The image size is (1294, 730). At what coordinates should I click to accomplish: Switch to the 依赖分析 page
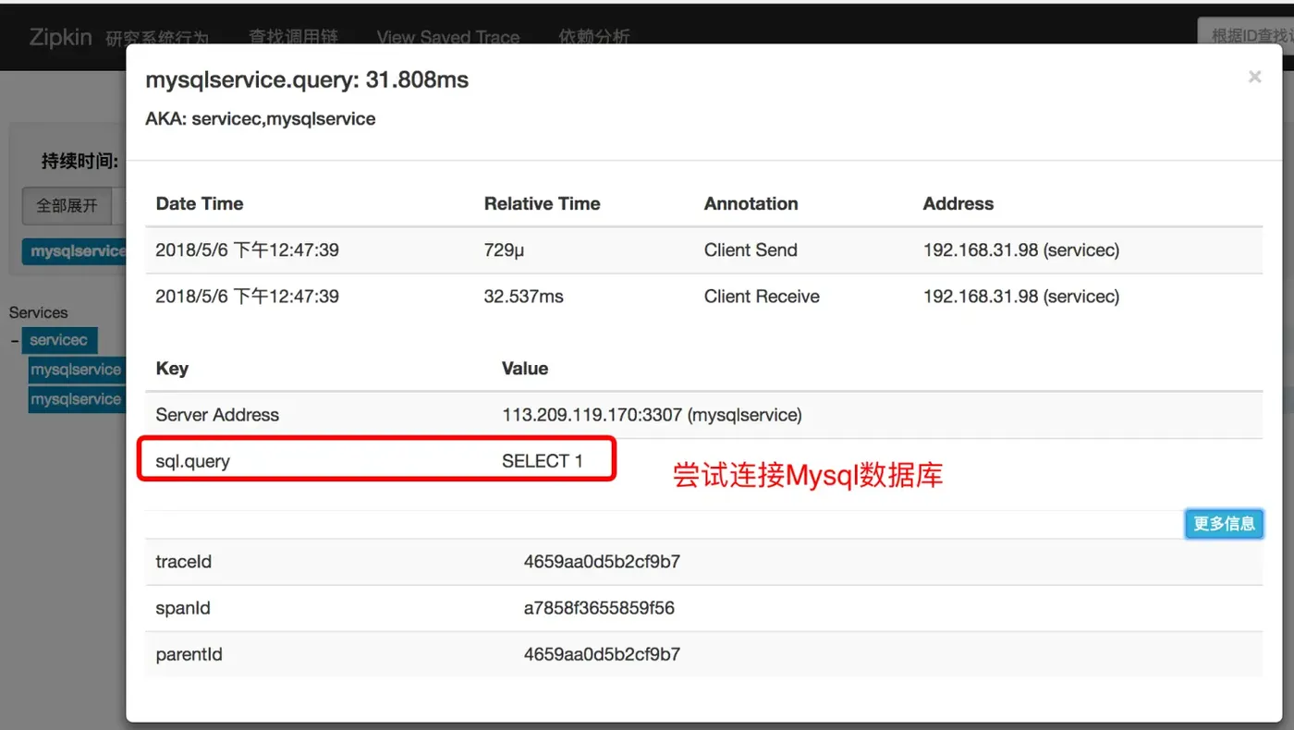[x=594, y=37]
